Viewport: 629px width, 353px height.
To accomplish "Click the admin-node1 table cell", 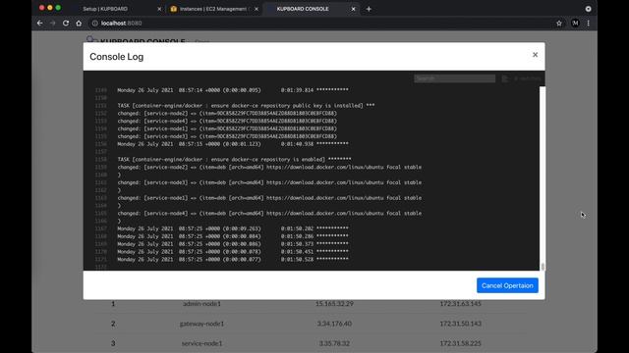I will (201, 304).
